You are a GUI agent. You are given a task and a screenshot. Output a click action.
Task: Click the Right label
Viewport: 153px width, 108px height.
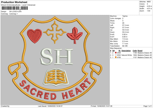[x=112, y=28]
